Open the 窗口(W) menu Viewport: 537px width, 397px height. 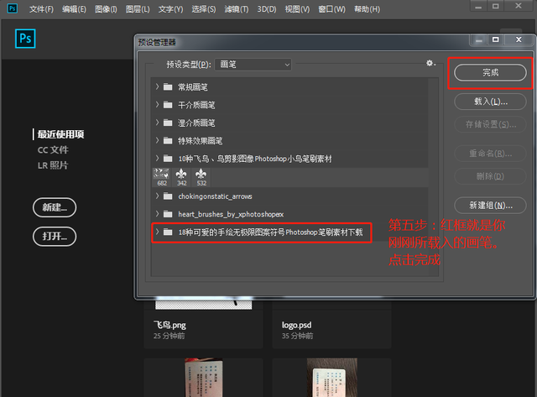tap(332, 9)
